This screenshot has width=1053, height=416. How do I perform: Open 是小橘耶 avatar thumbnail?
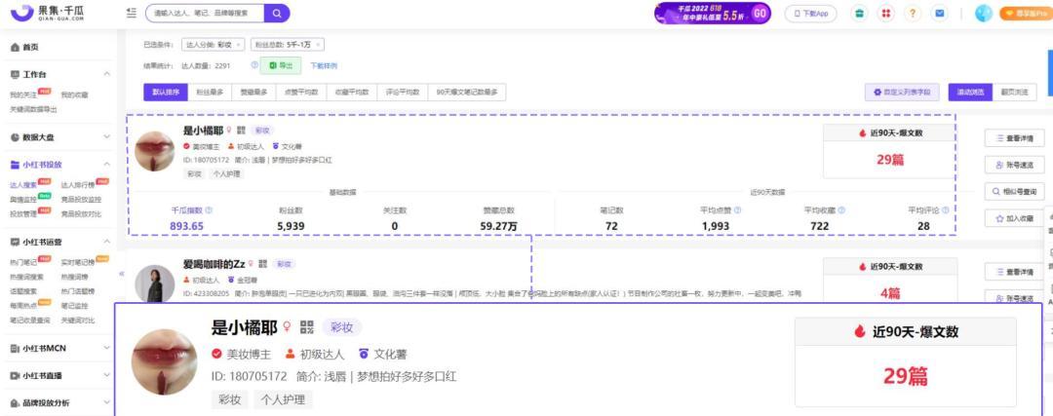click(154, 151)
